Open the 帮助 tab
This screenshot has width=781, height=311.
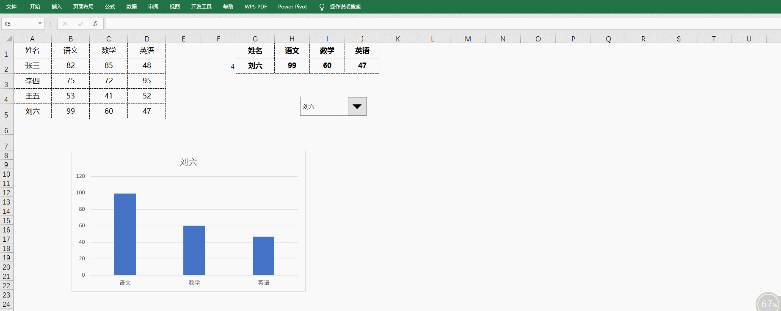[228, 7]
